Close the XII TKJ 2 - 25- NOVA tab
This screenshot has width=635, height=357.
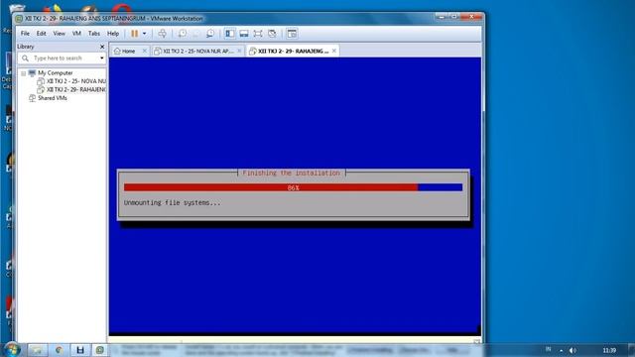point(239,51)
